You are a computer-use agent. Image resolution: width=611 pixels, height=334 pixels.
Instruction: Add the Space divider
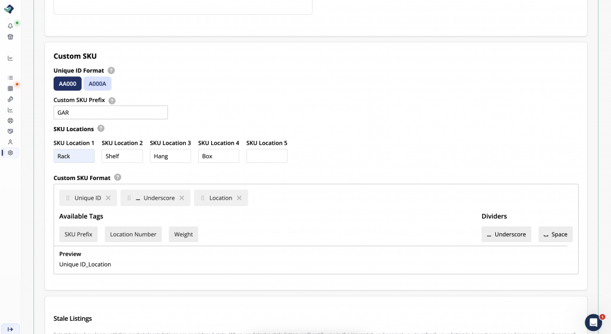click(555, 234)
